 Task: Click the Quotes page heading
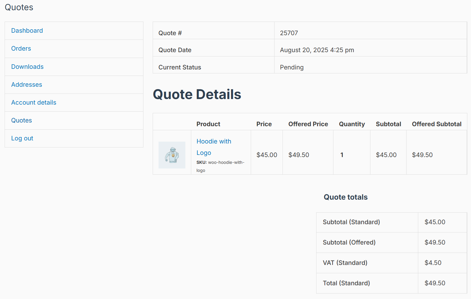coord(19,7)
